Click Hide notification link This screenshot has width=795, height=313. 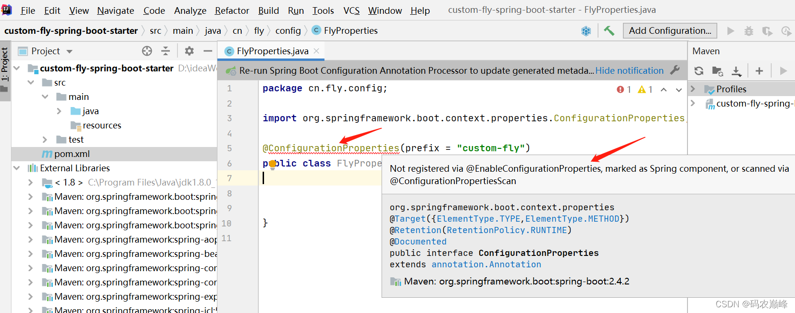(629, 70)
